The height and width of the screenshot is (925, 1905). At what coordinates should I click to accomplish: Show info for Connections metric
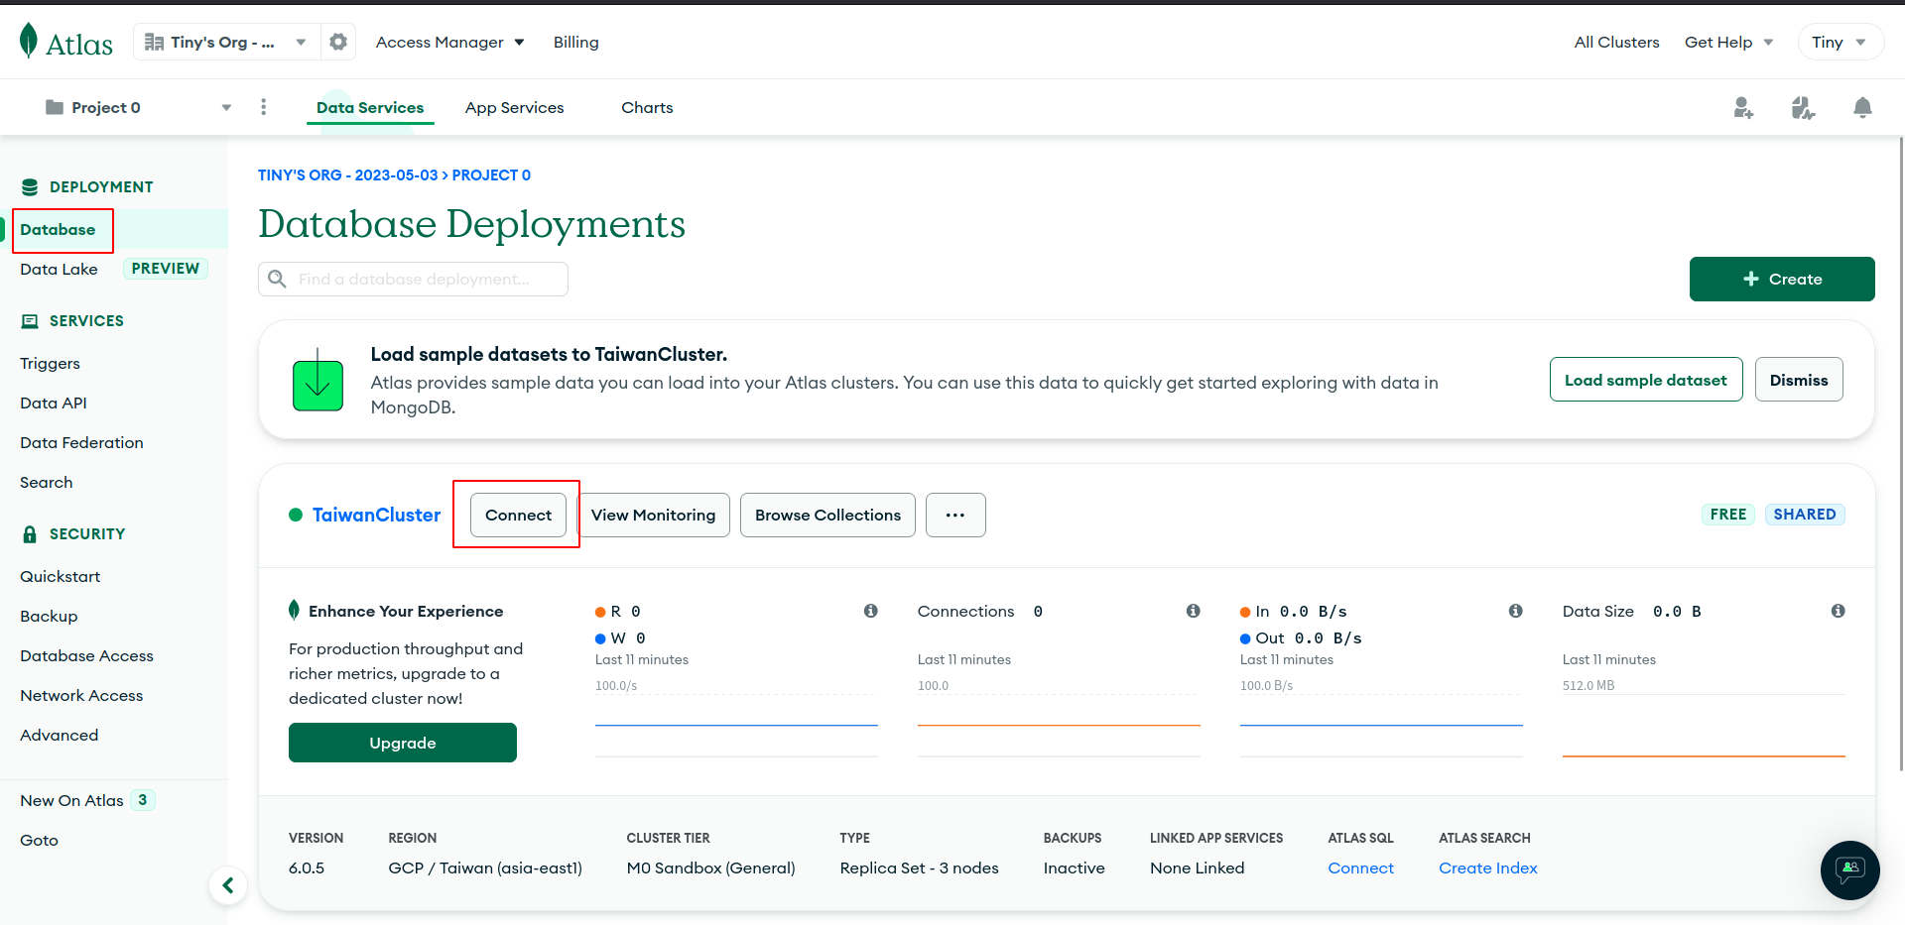tap(1193, 611)
